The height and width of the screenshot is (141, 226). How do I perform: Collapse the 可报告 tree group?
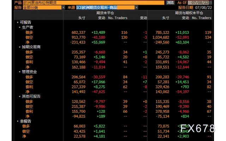(x=18, y=23)
